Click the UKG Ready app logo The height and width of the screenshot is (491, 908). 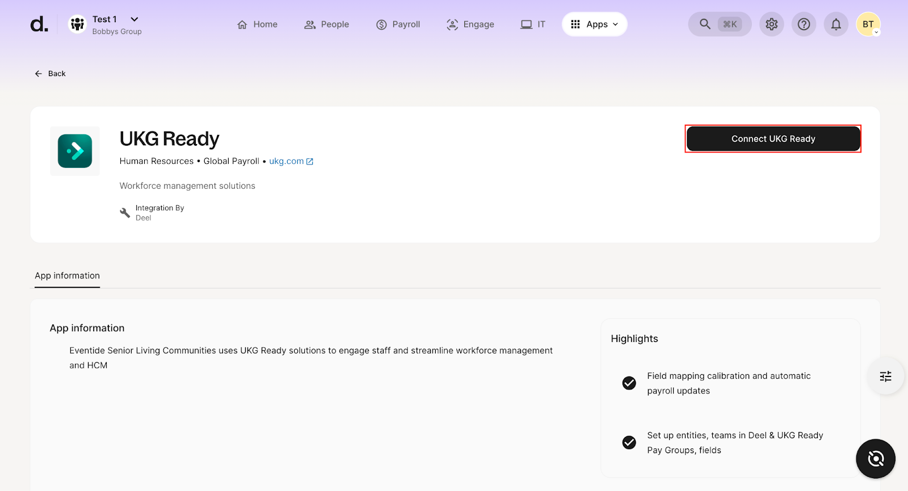click(x=75, y=151)
